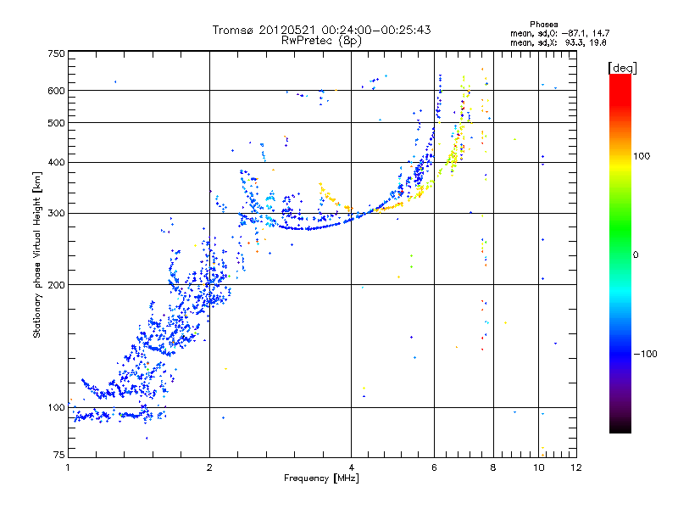Screen dimensions: 678x509
Task: Click the x-axis tick label '1'
Action: tap(68, 468)
